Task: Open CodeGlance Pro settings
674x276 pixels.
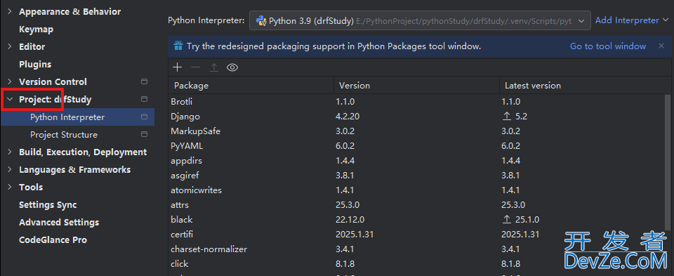Action: pos(53,240)
